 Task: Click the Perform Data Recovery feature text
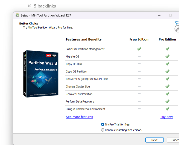80,101
